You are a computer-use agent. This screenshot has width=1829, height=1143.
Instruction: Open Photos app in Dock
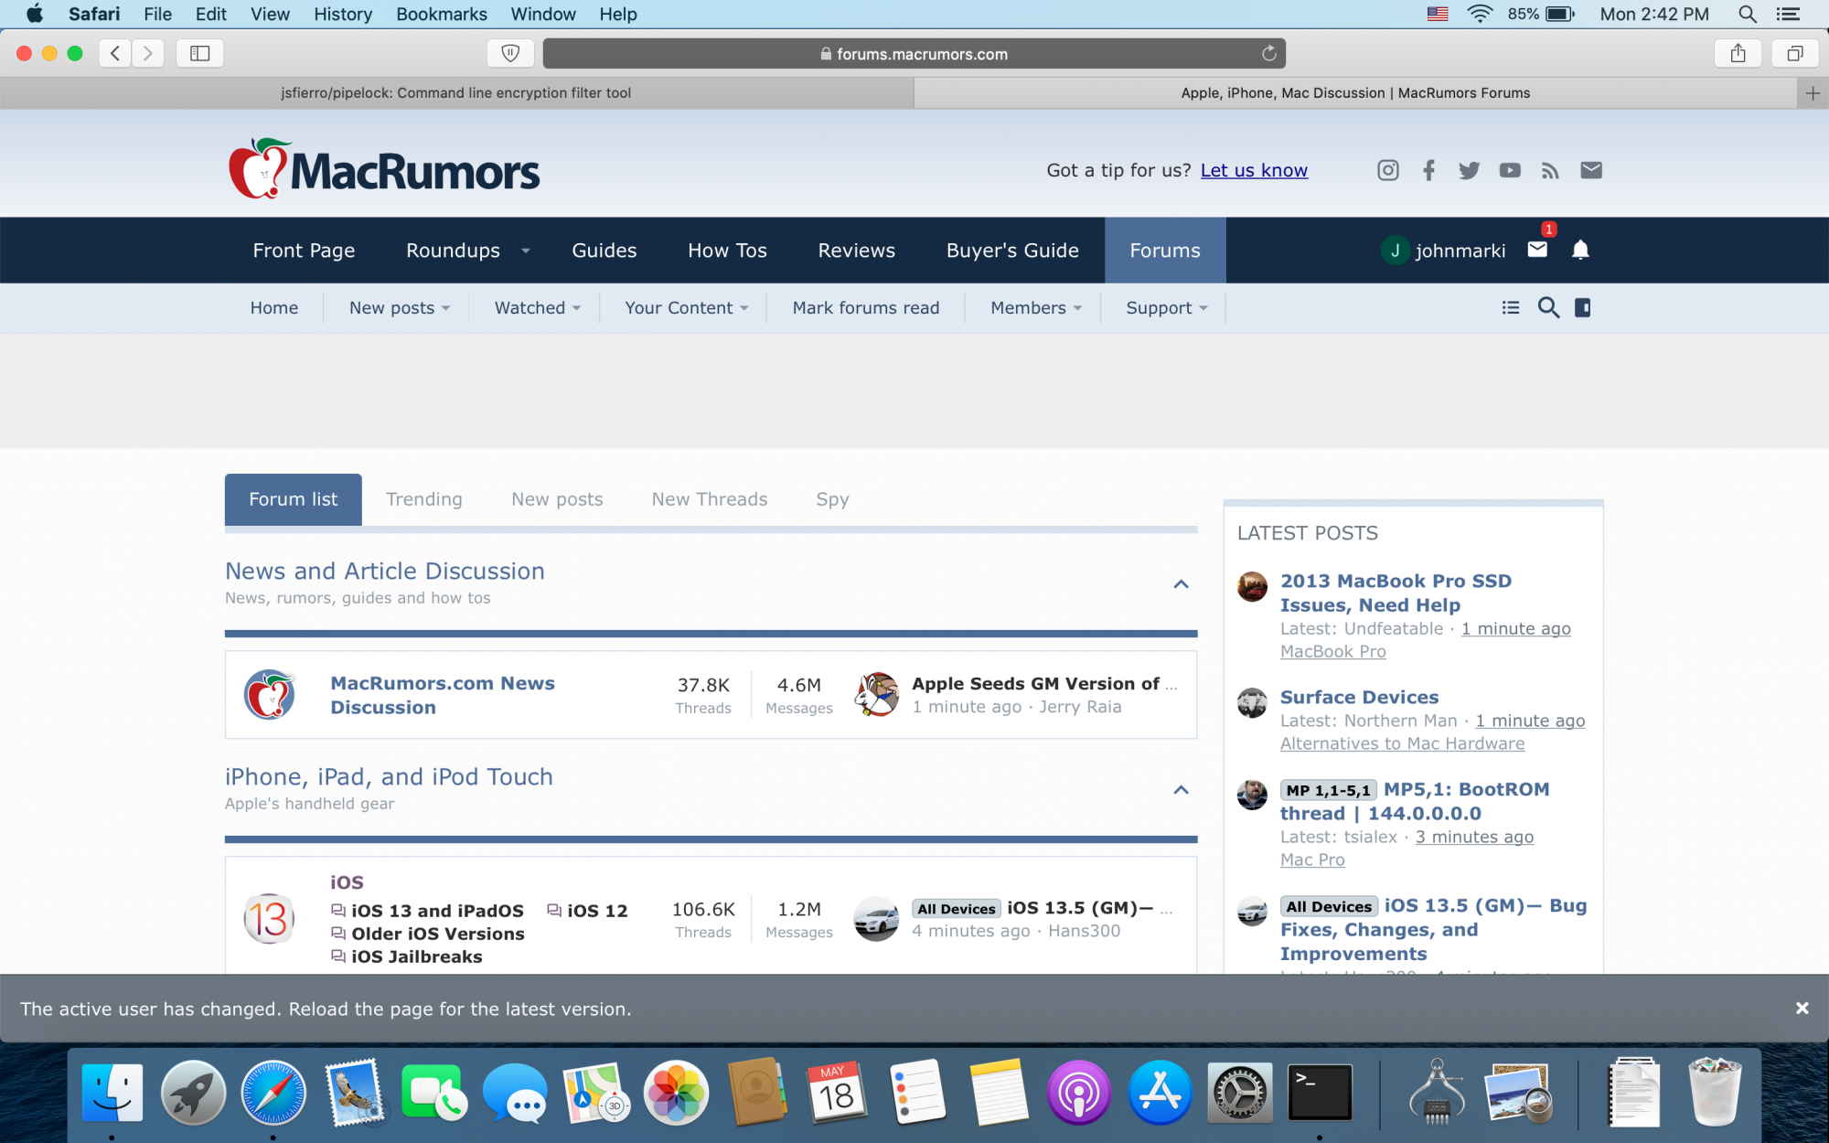click(676, 1092)
